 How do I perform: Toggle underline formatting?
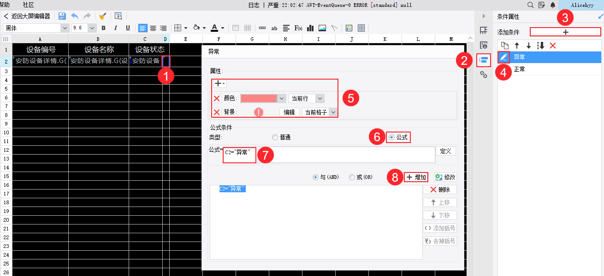click(x=128, y=28)
